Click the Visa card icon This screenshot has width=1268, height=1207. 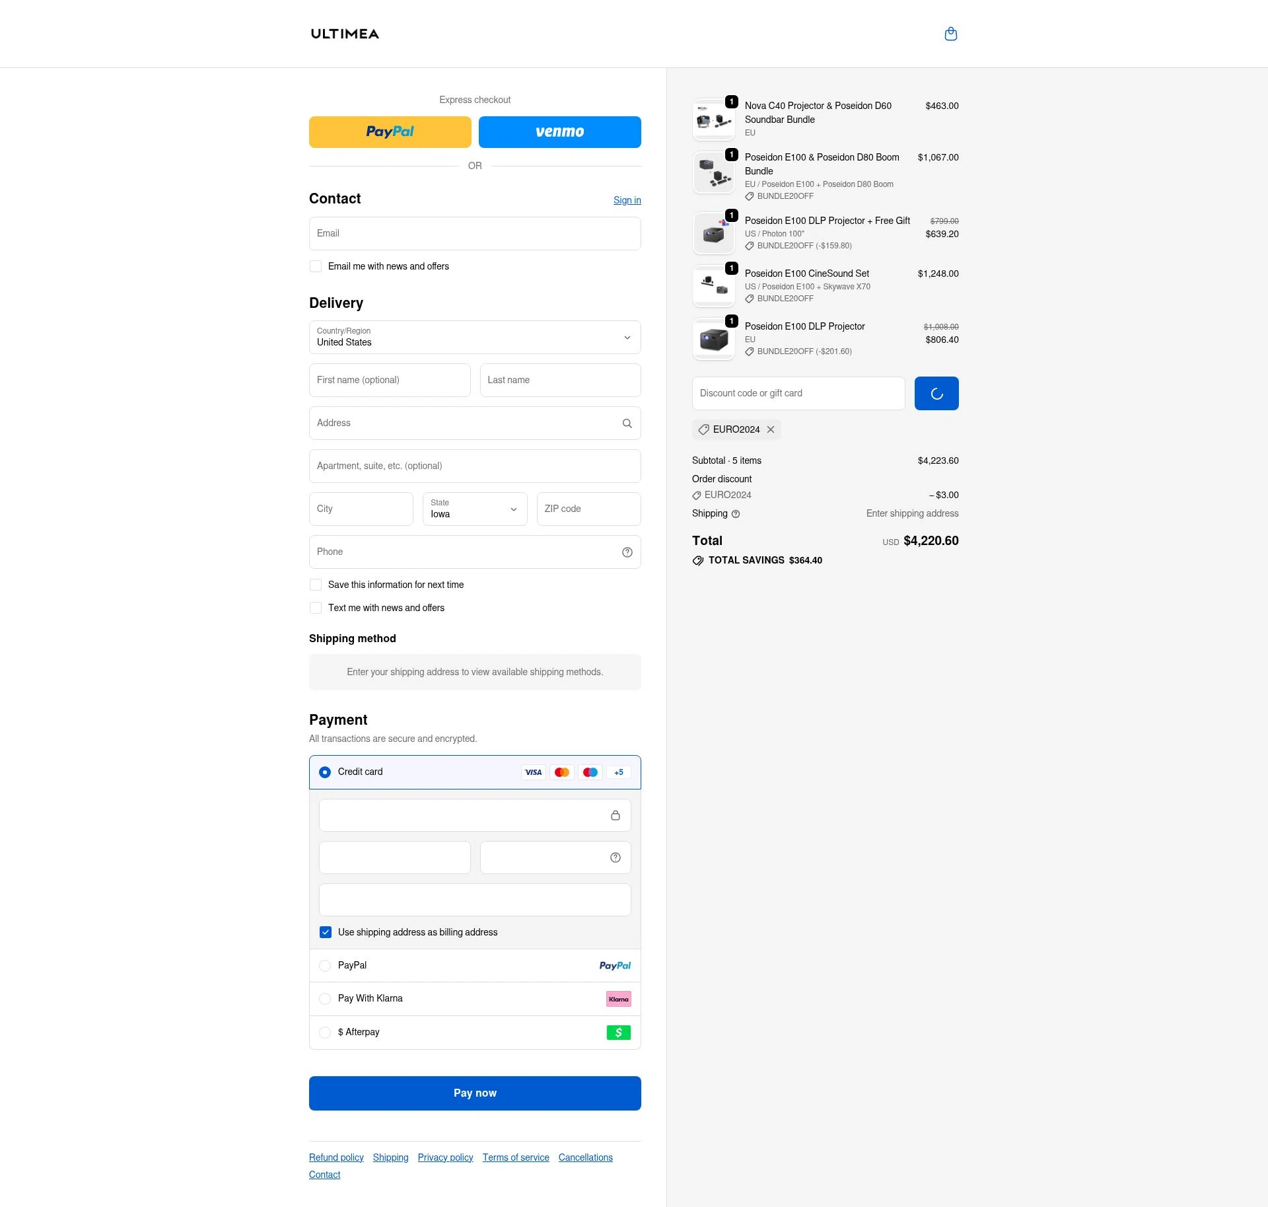tap(533, 772)
